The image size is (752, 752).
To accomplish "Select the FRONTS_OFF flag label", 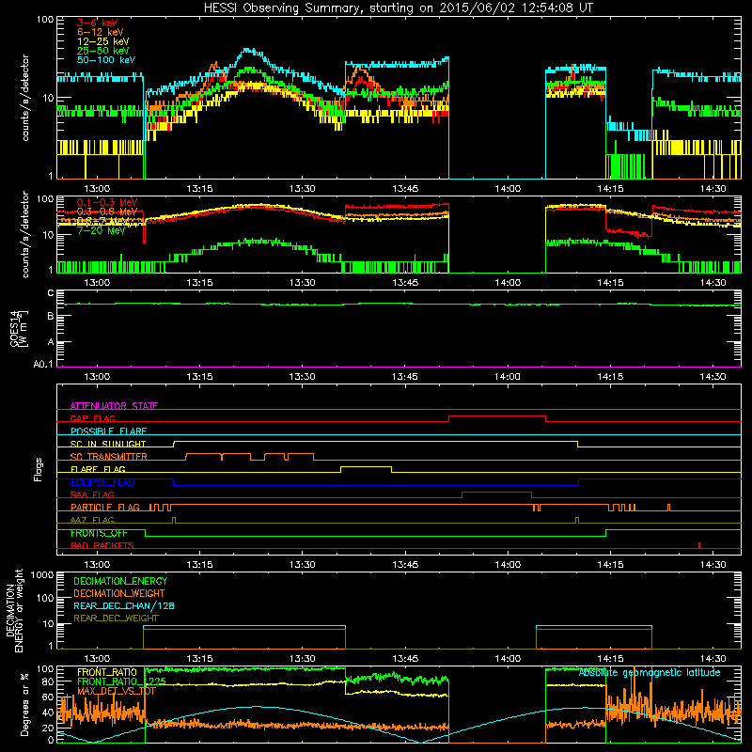I will tap(99, 533).
